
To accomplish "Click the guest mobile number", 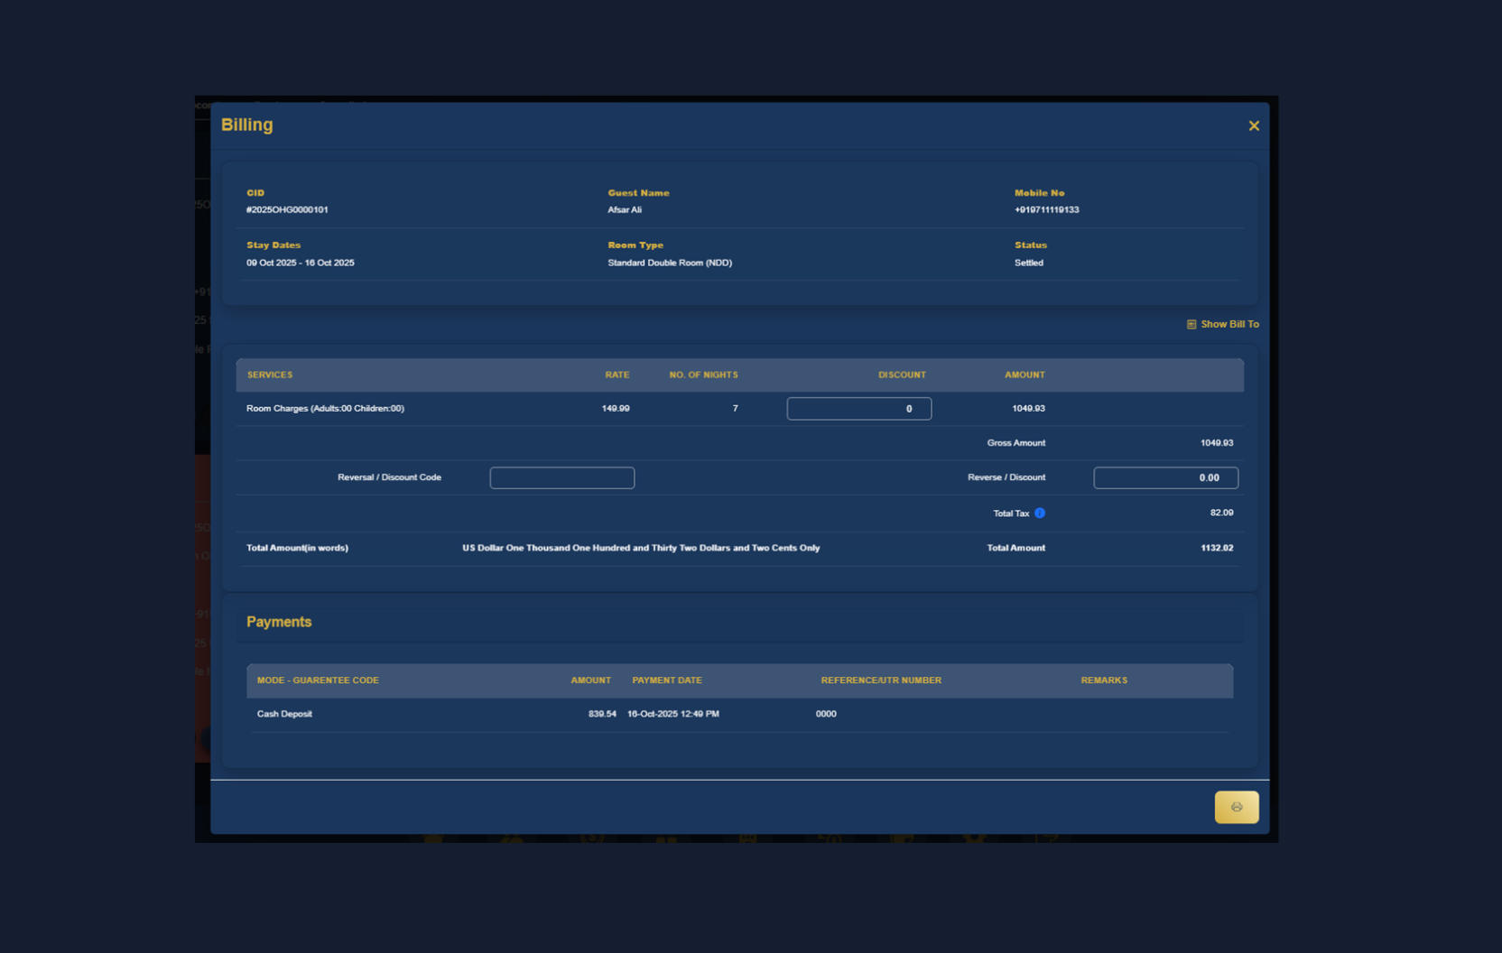I will 1046,209.
